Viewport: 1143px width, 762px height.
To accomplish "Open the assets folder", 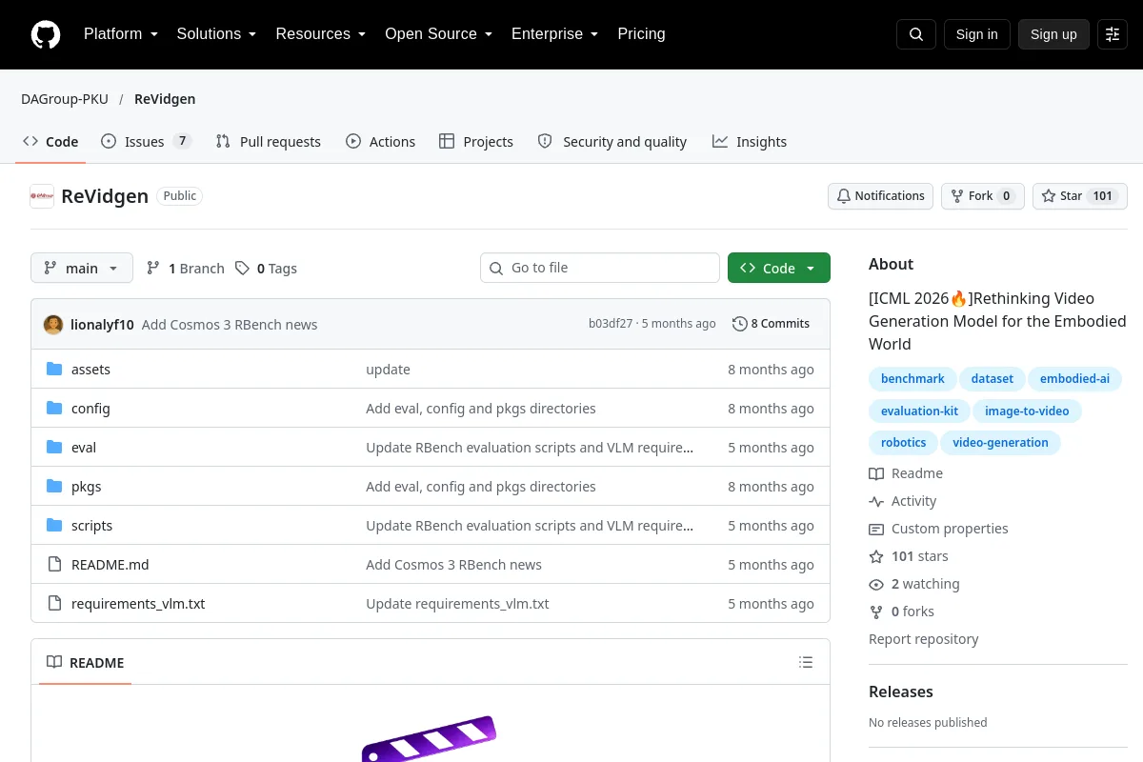I will click(x=90, y=370).
